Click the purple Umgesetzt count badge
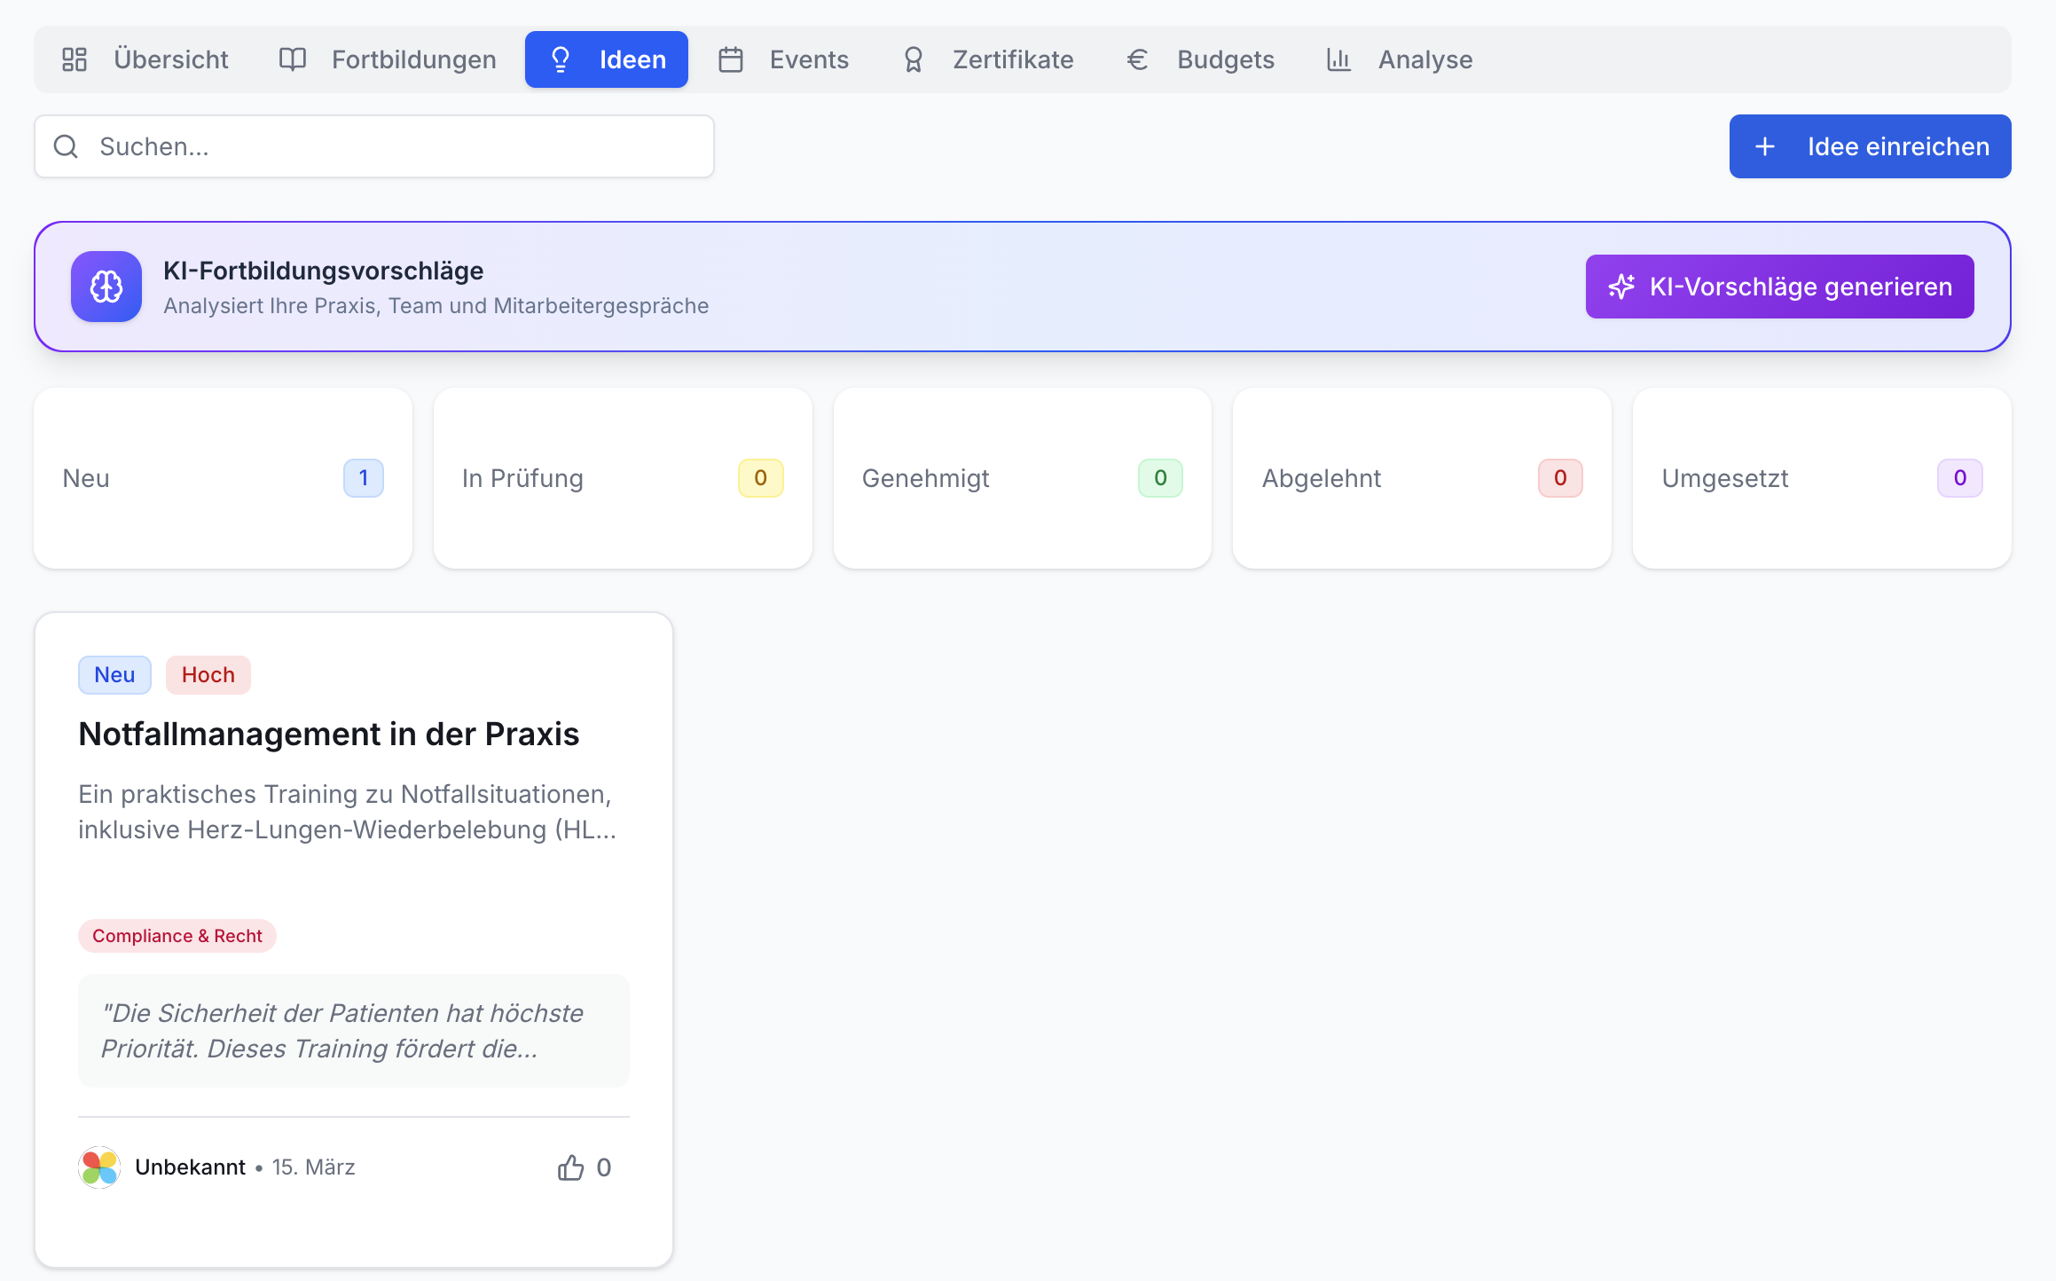This screenshot has height=1281, width=2056. click(x=1960, y=478)
